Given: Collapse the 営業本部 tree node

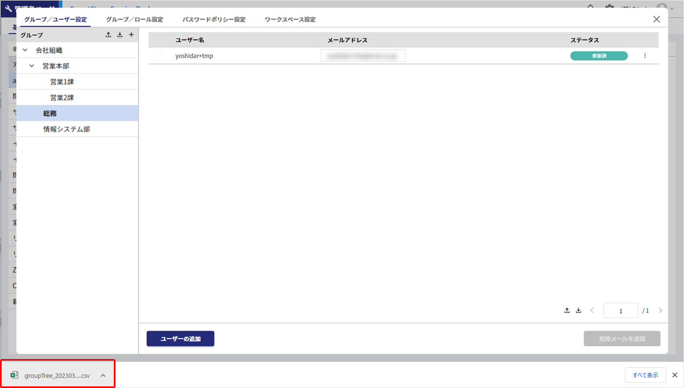Looking at the screenshot, I should point(32,66).
